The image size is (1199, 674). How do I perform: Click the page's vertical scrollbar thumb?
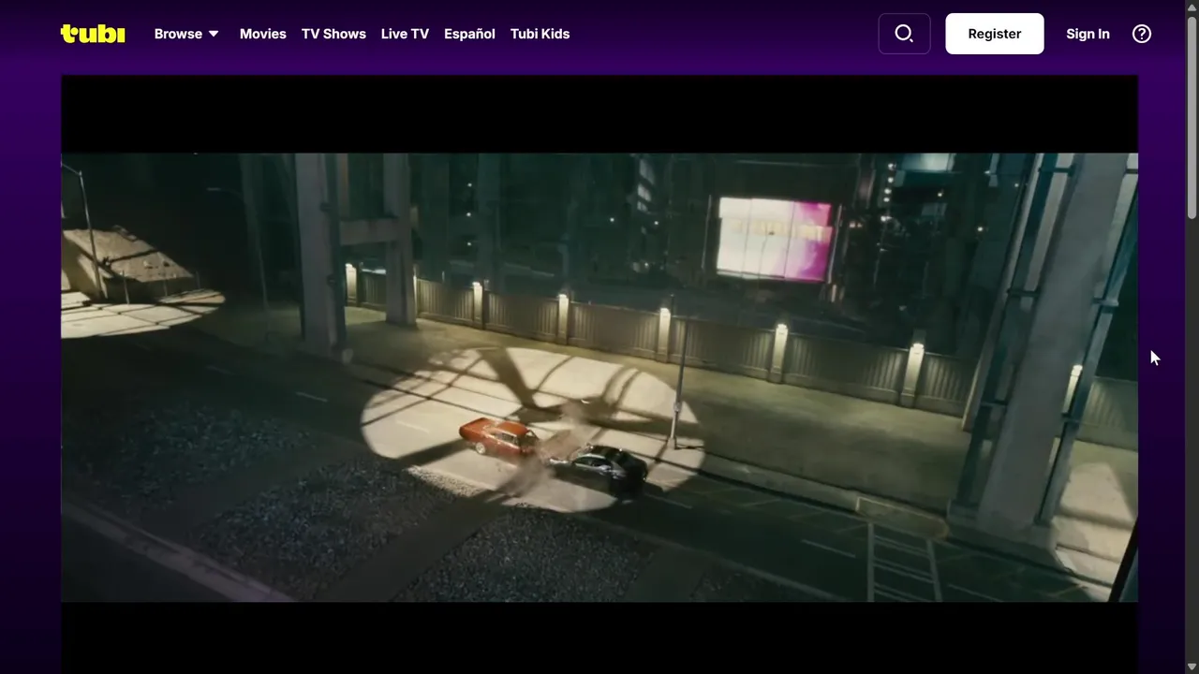[1192, 117]
